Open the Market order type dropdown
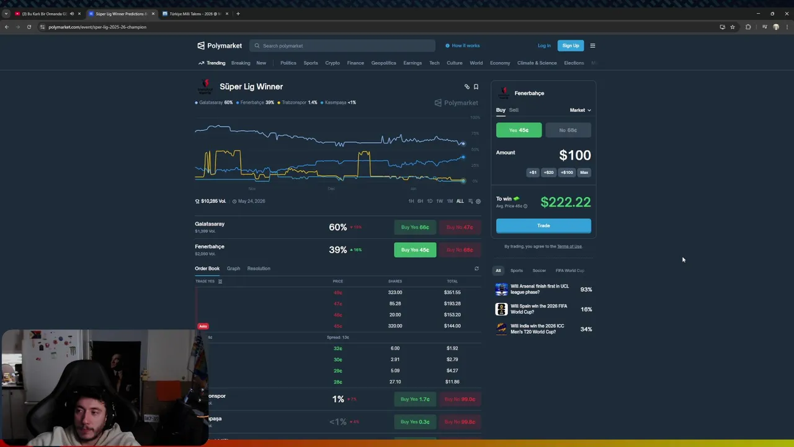 [x=580, y=110]
